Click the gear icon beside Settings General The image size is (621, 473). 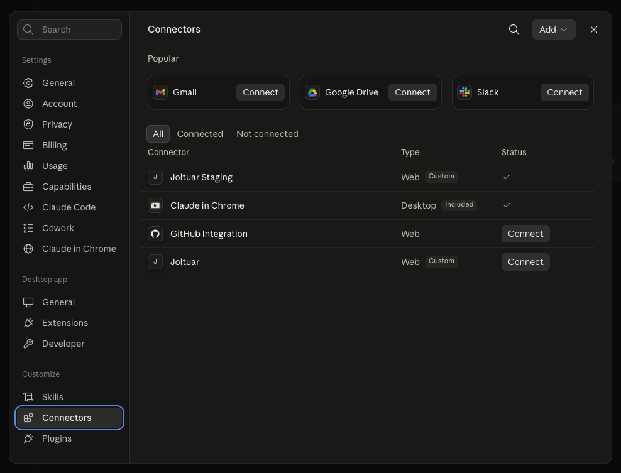28,83
